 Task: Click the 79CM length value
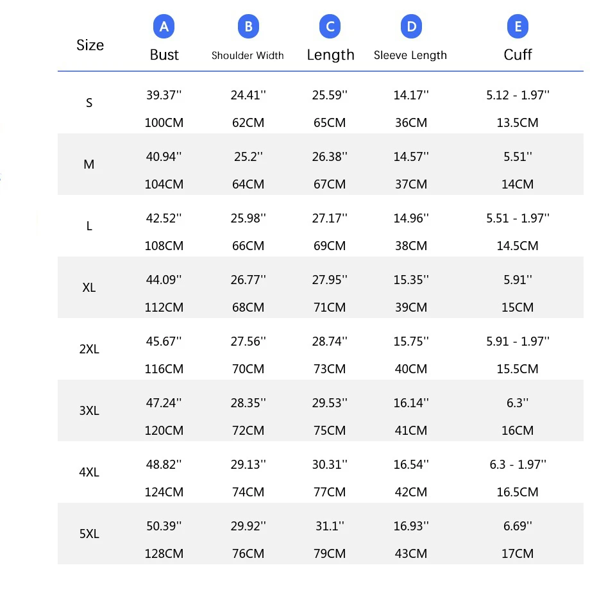(330, 553)
